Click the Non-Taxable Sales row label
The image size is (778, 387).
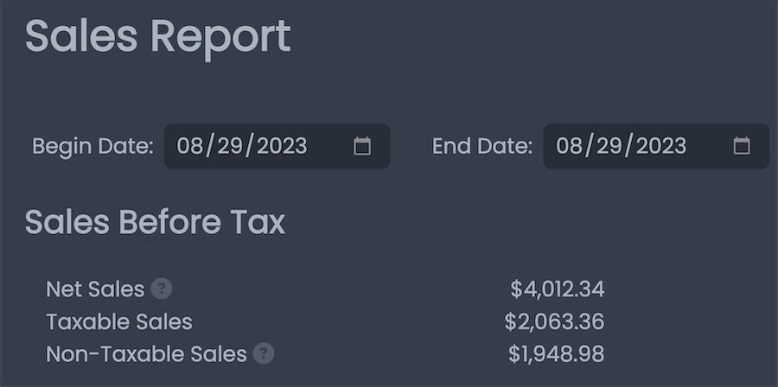(x=146, y=354)
